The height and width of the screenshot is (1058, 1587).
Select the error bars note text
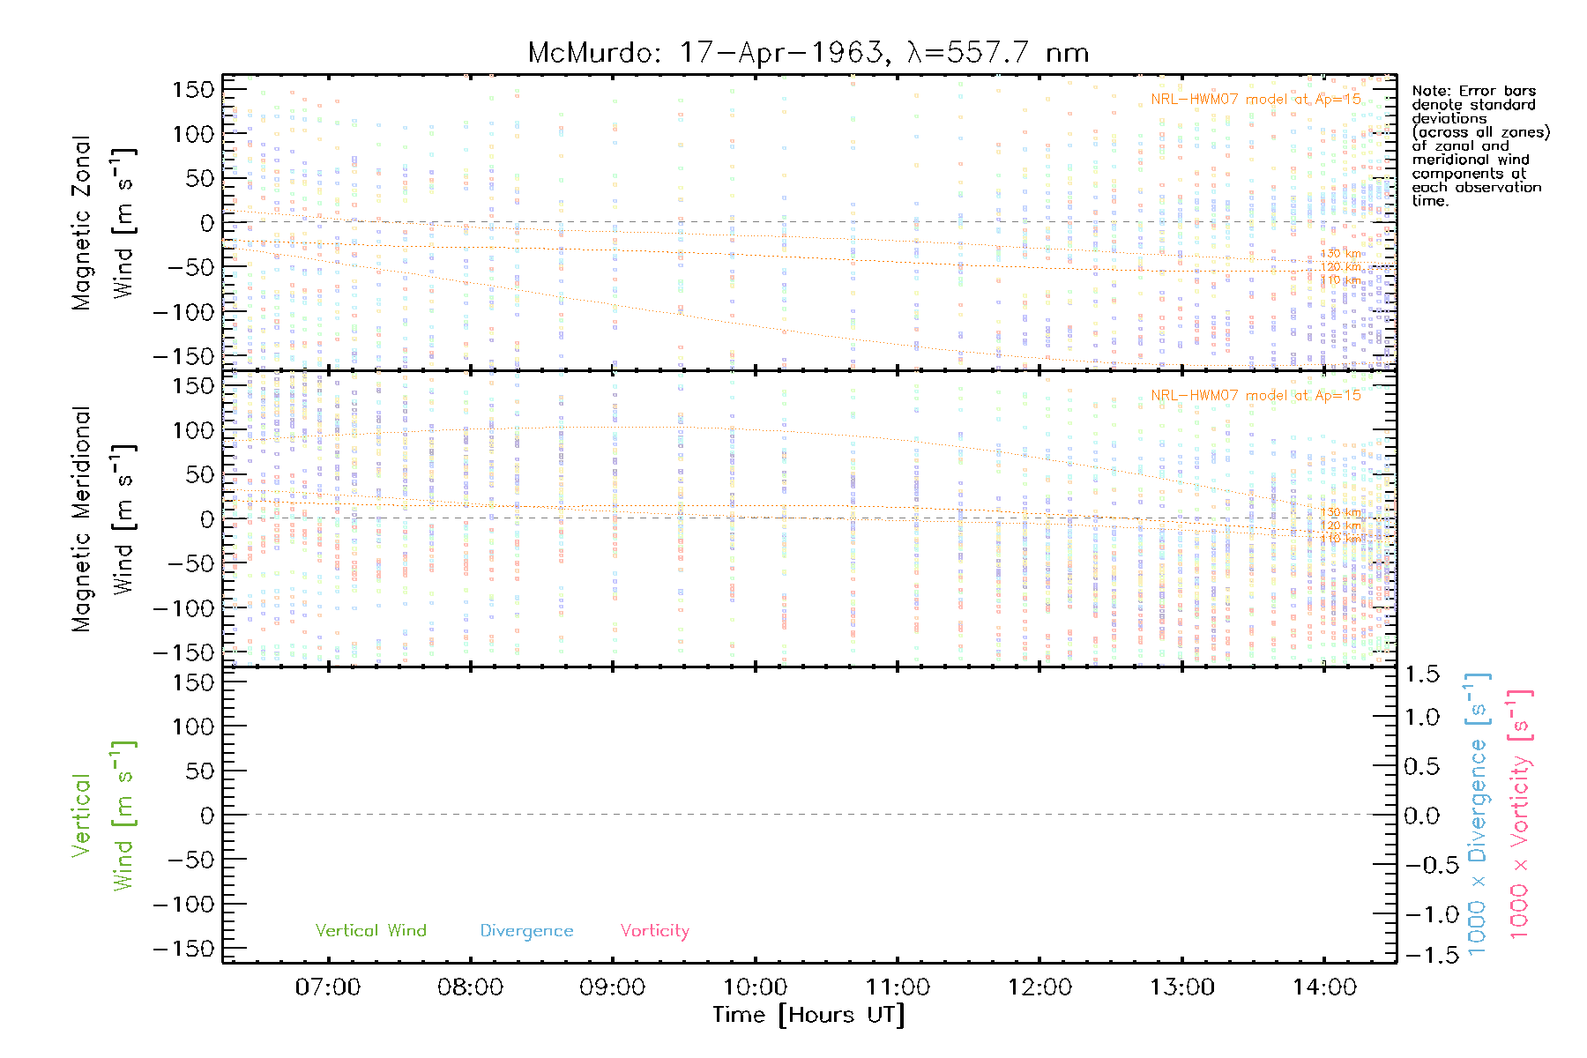coord(1479,145)
